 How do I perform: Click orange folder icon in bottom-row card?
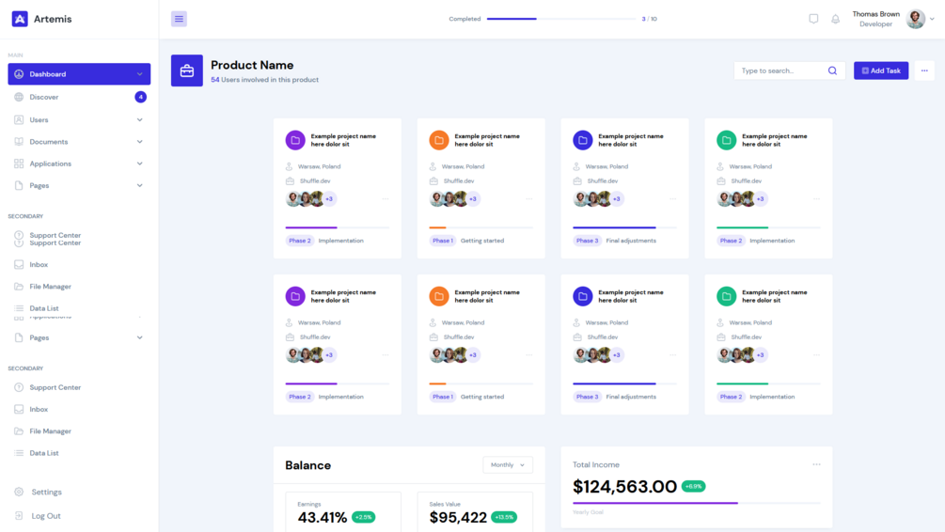[x=439, y=296]
